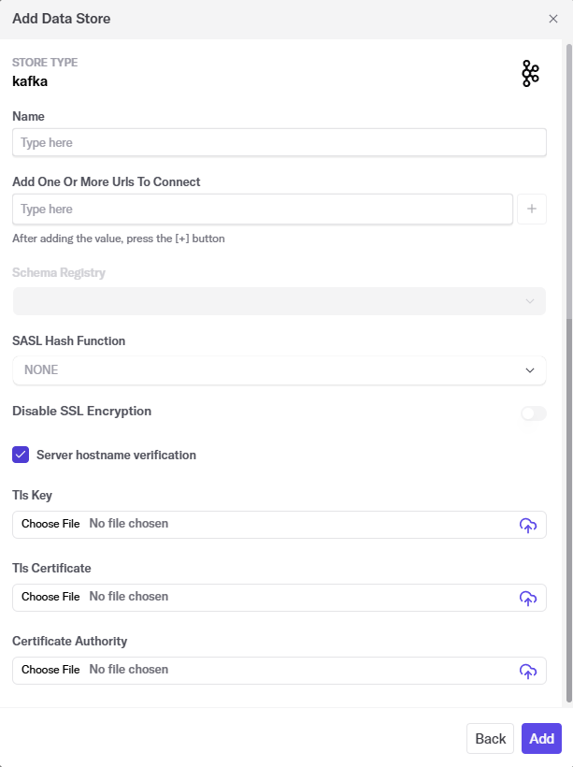Uncheck Server hostname verification checkbox

click(x=21, y=455)
